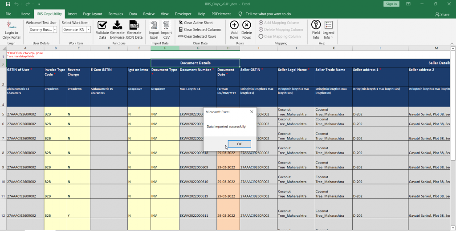Click the Save icon in quick access toolbar

8,4
